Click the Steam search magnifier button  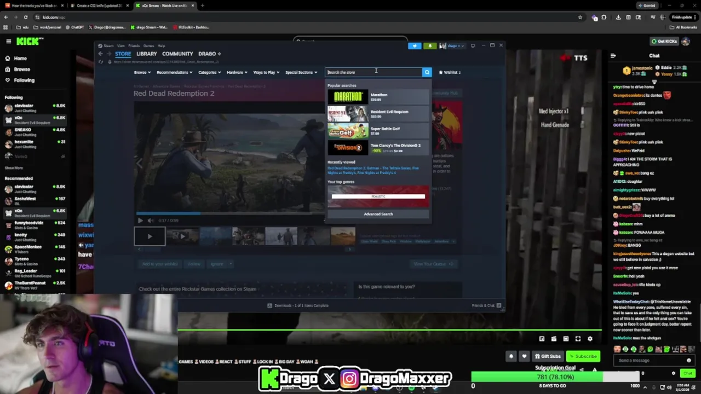click(427, 72)
